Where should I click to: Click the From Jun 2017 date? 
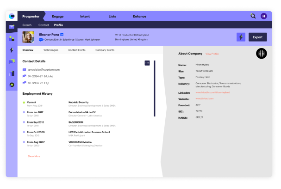pyautogui.click(x=35, y=112)
